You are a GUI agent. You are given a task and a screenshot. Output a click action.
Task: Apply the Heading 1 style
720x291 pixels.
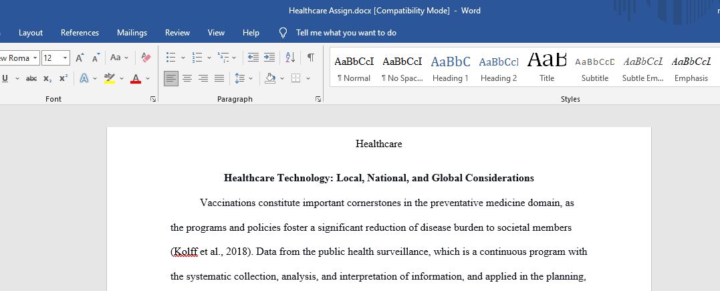(x=451, y=69)
